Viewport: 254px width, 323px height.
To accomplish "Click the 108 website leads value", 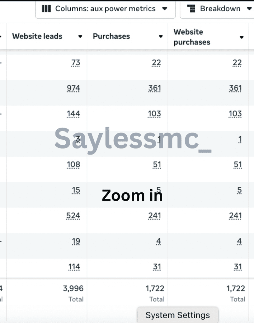I will coord(73,165).
